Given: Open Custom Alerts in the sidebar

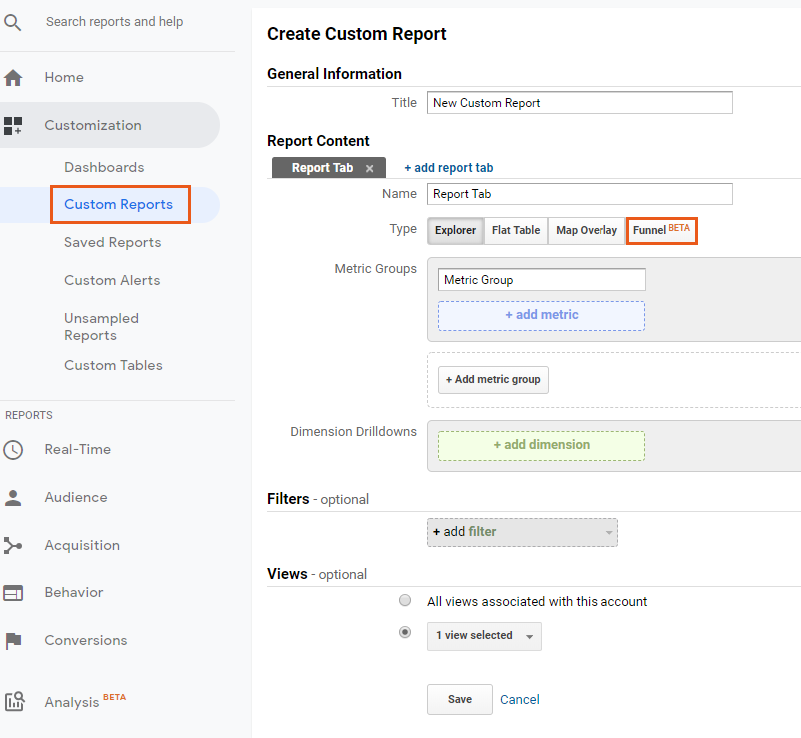Looking at the screenshot, I should point(112,280).
